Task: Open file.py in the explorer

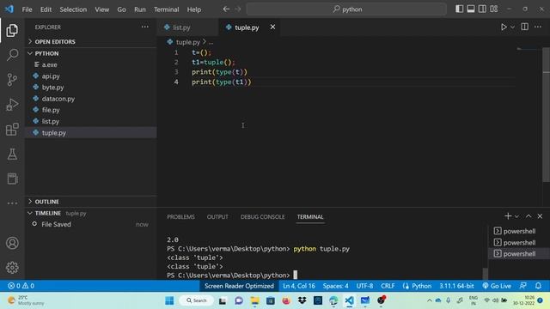Action: pos(90,110)
